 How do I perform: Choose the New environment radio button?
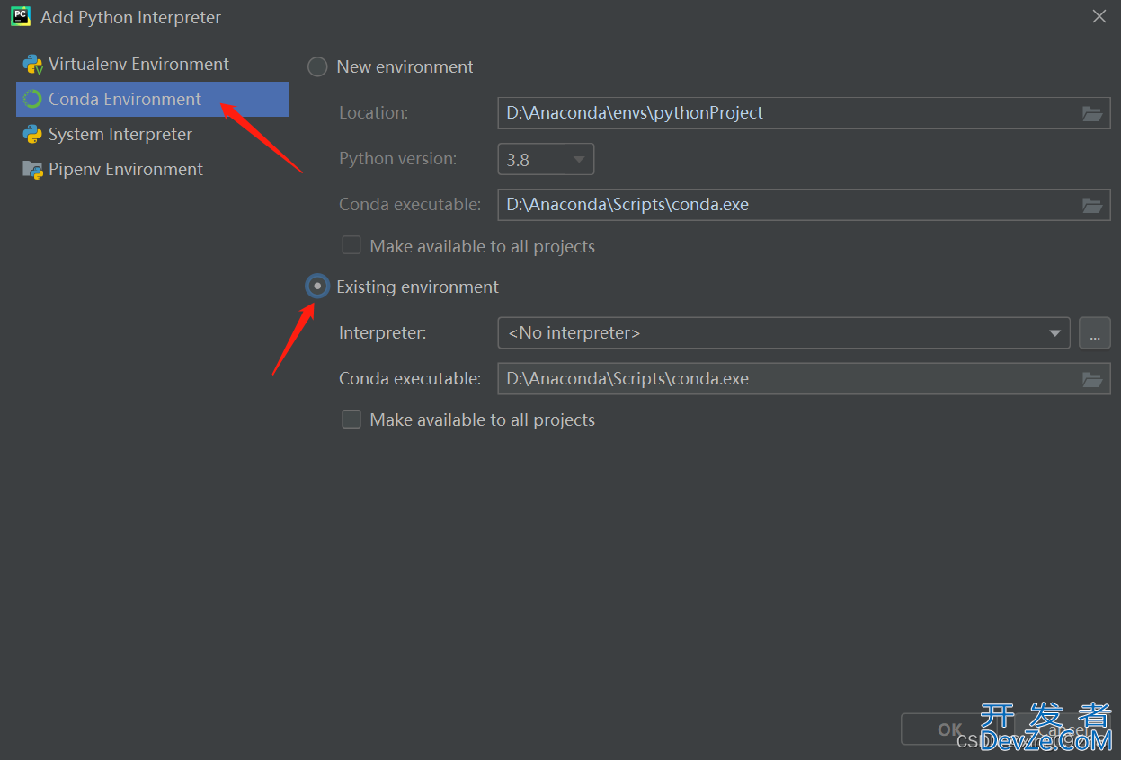317,67
